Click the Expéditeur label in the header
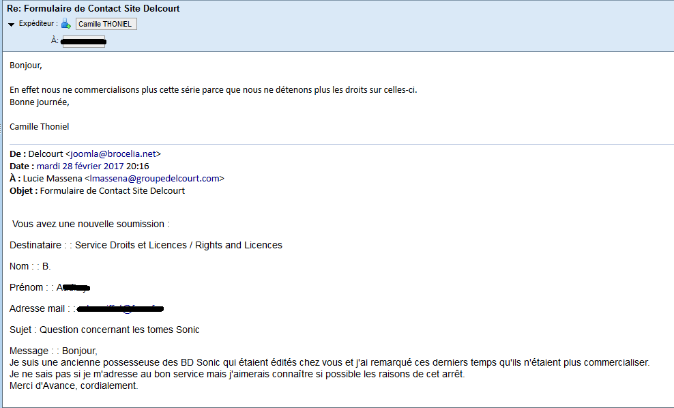674x408 pixels. point(38,24)
